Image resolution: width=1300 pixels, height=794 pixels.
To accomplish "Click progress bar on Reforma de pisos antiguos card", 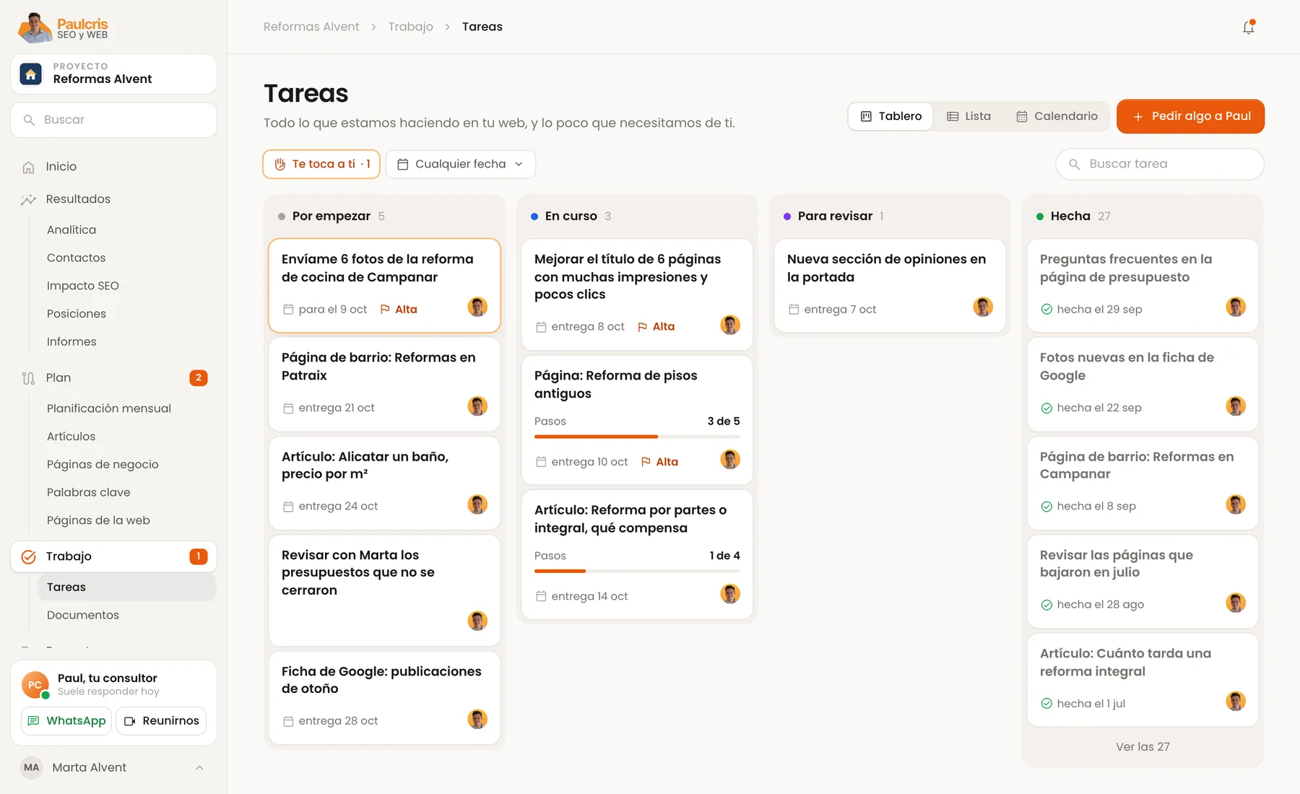I will pyautogui.click(x=637, y=437).
